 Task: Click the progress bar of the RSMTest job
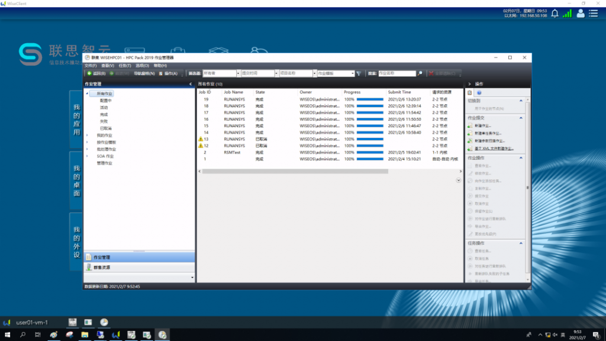coord(370,152)
